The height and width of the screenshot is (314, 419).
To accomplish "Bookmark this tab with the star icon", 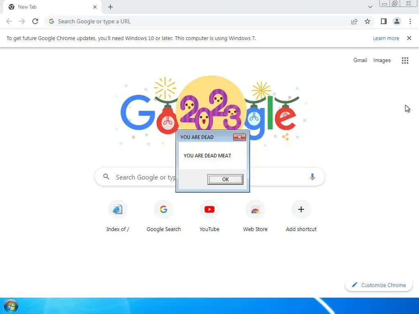I will point(367,21).
